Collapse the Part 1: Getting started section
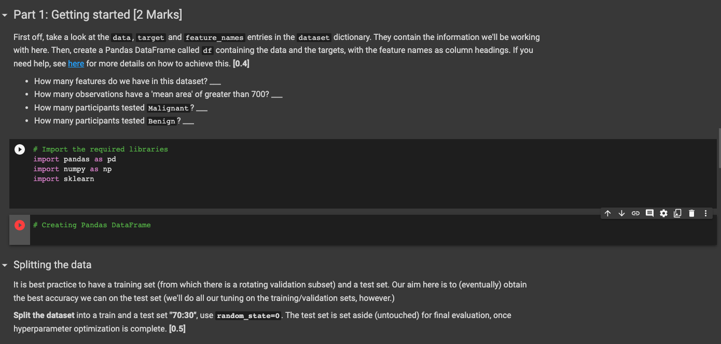Viewport: 721px width, 344px height. 5,15
